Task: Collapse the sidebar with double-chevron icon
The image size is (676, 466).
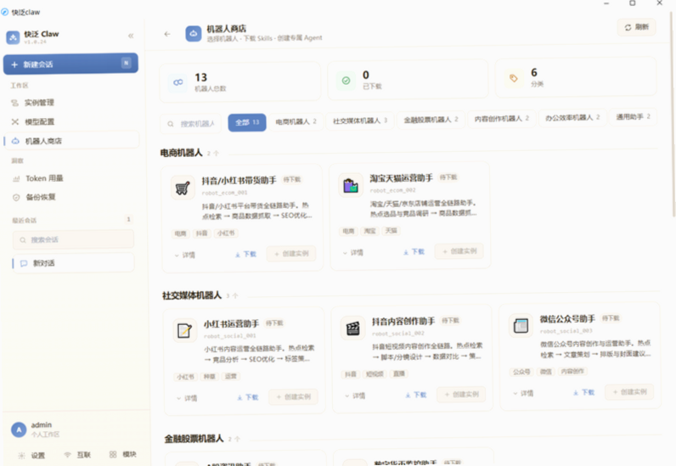Action: pyautogui.click(x=131, y=36)
